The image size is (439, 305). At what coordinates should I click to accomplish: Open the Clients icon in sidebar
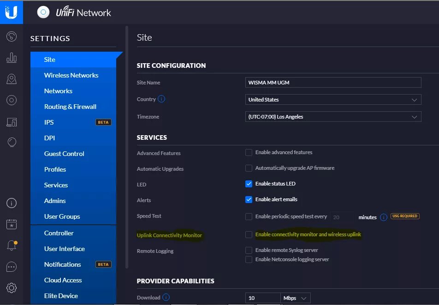tap(12, 122)
